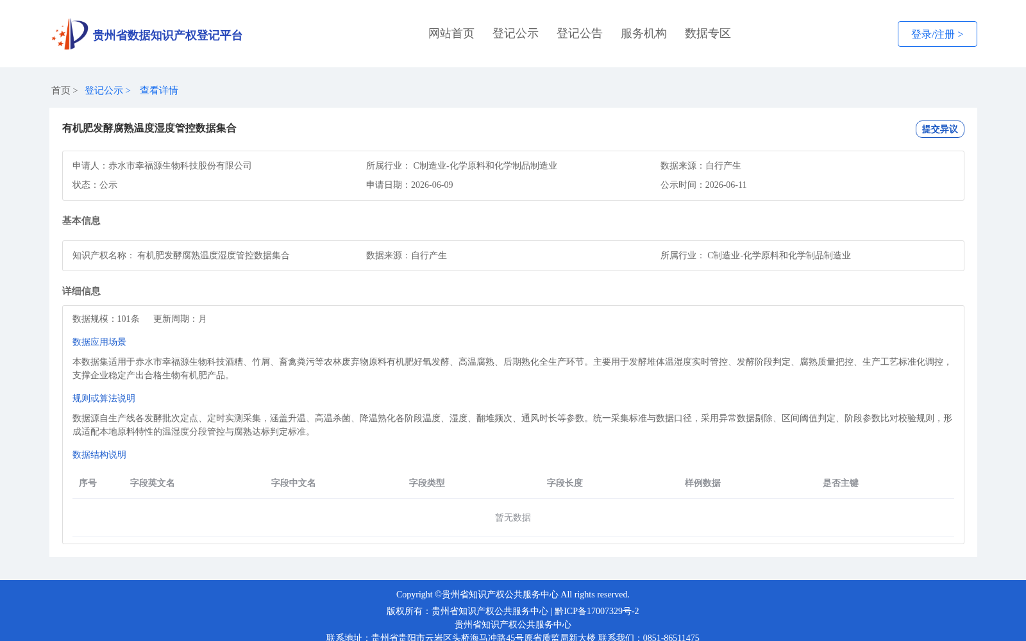Image resolution: width=1026 pixels, height=641 pixels.
Task: Click the 数据结构说明 heading
Action: (99, 454)
